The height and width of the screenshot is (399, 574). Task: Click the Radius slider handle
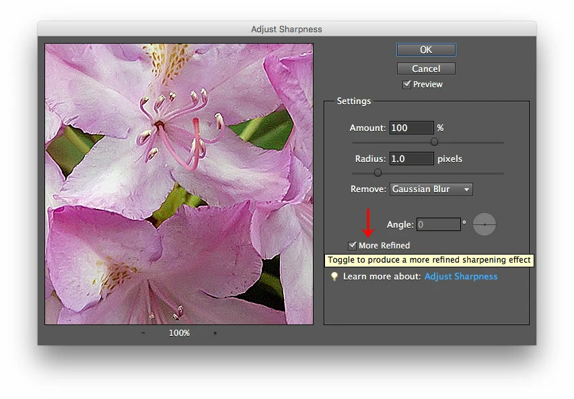point(378,173)
